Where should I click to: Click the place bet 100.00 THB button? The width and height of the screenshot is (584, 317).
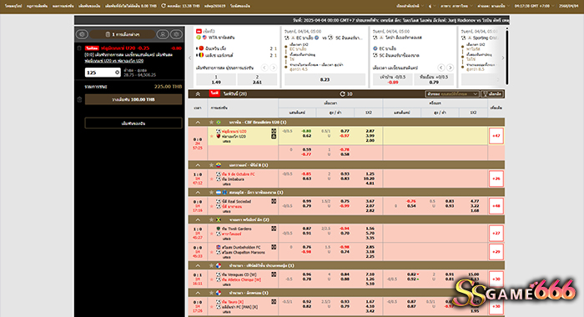133,99
